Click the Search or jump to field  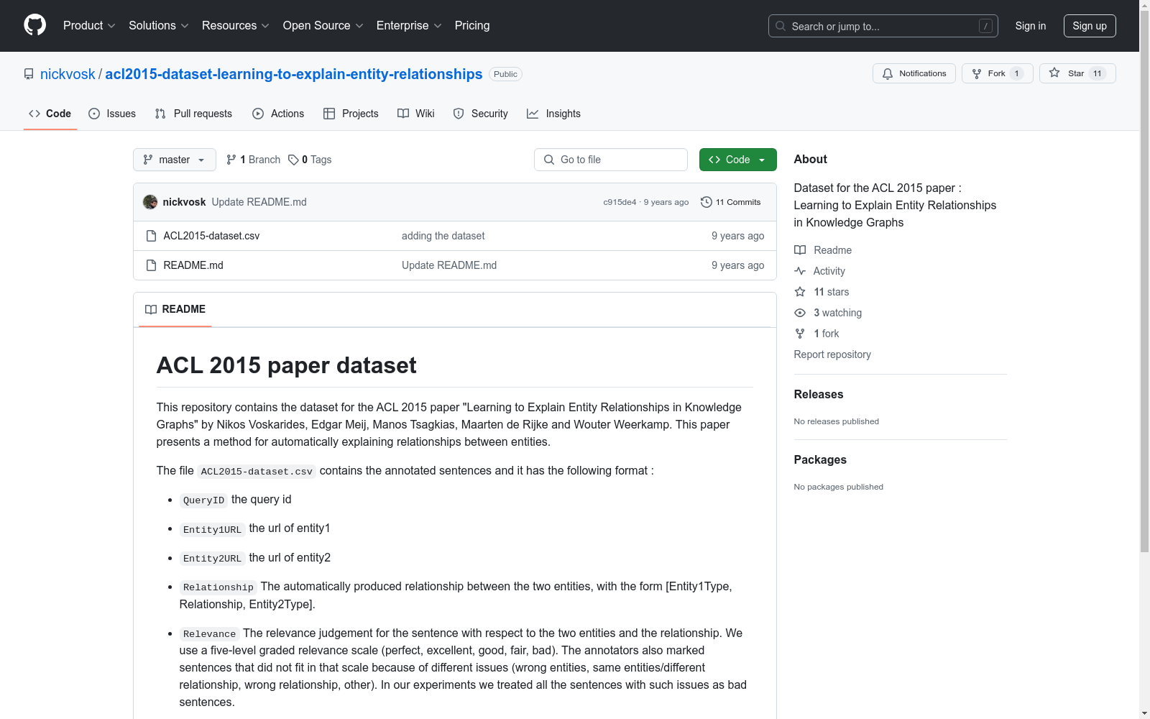click(883, 26)
